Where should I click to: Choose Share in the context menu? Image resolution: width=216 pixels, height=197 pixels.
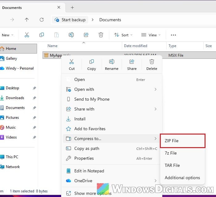point(132,65)
